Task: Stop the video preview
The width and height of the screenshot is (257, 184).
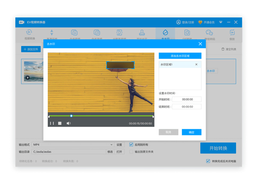Action: (x=60, y=123)
